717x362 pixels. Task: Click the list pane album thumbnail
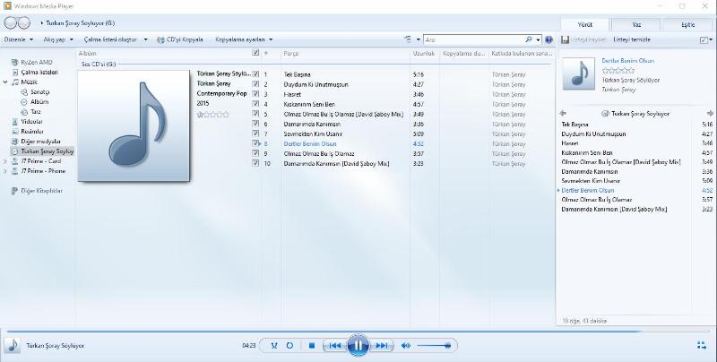(x=578, y=73)
